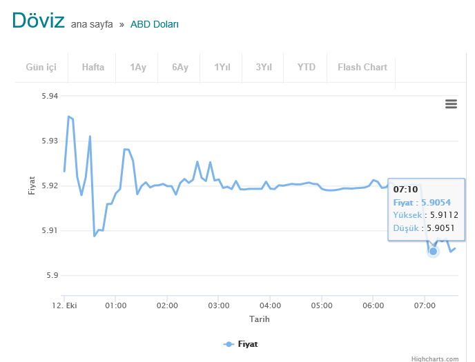Go to ana sayfa breadcrumb link

[x=91, y=24]
